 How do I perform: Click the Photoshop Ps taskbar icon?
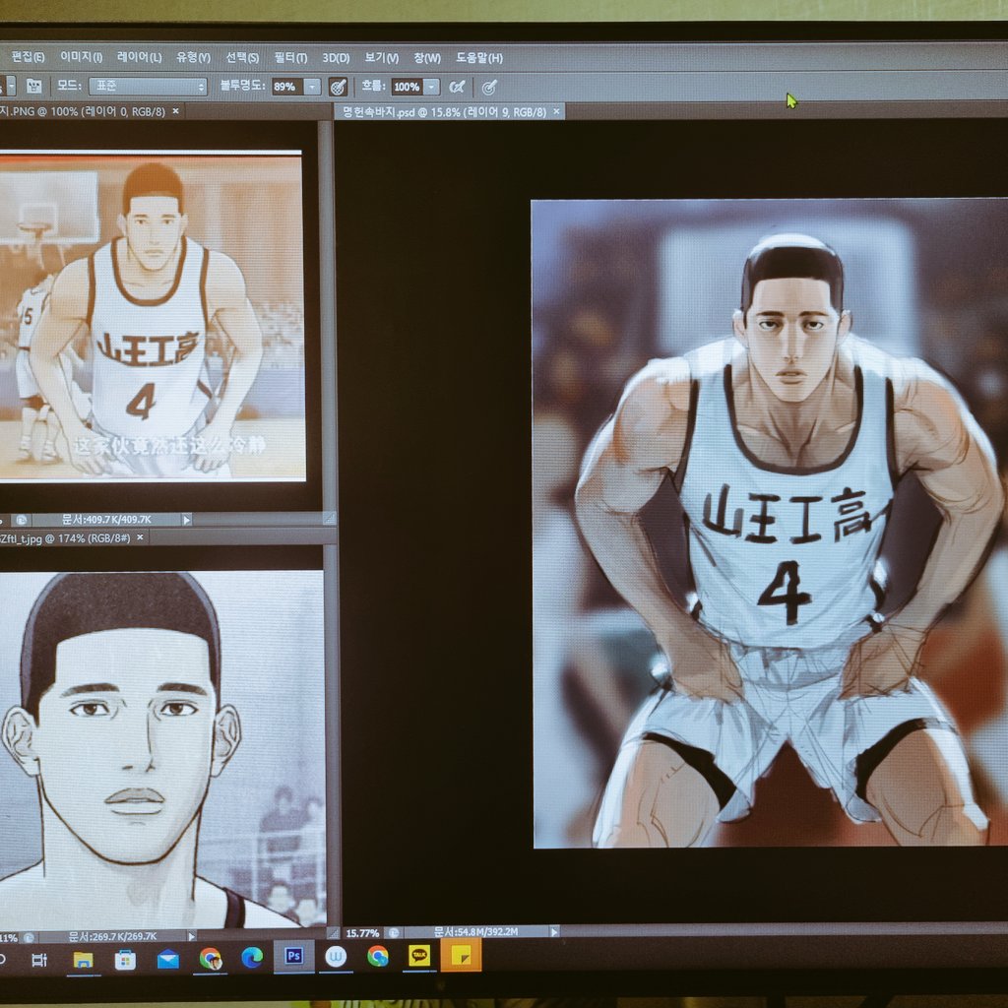tap(293, 957)
